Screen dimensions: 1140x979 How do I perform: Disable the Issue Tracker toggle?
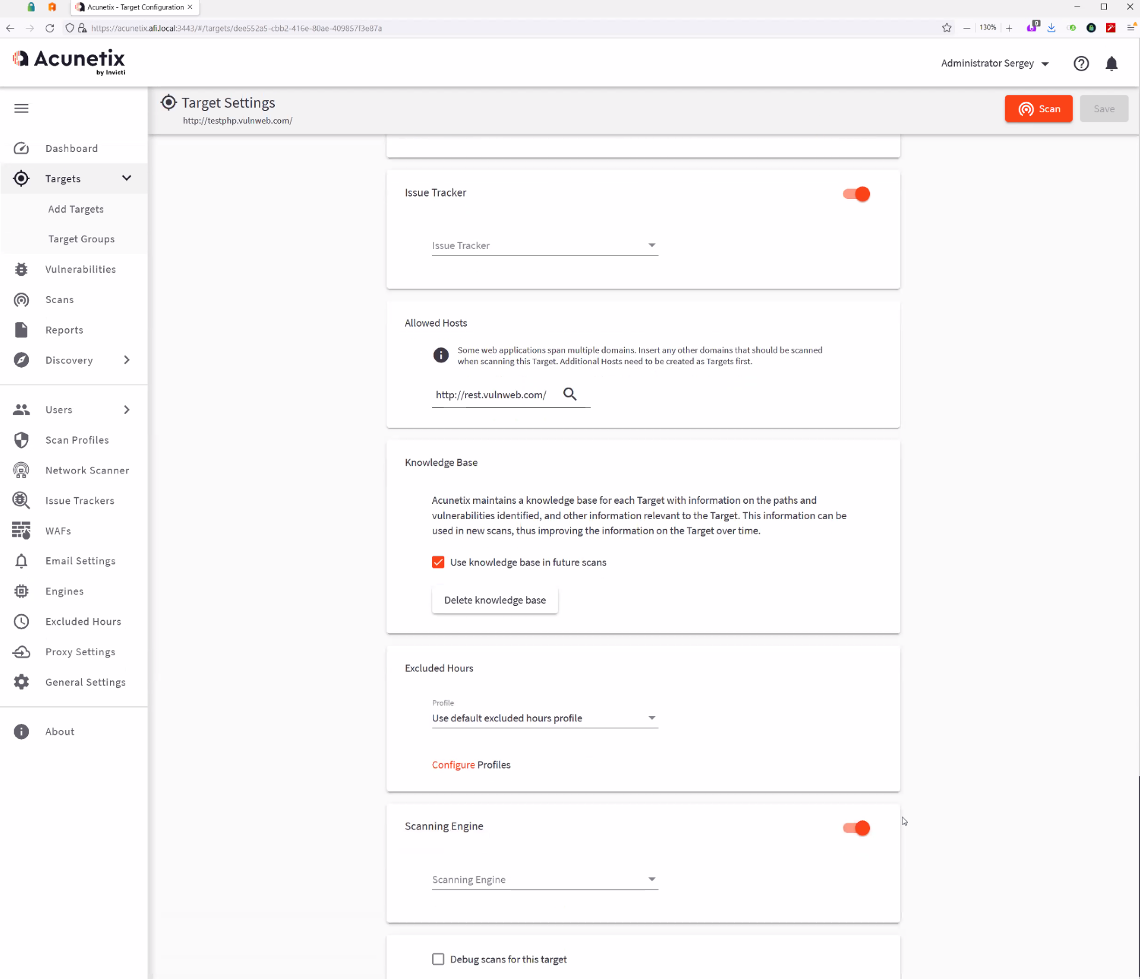pyautogui.click(x=856, y=194)
